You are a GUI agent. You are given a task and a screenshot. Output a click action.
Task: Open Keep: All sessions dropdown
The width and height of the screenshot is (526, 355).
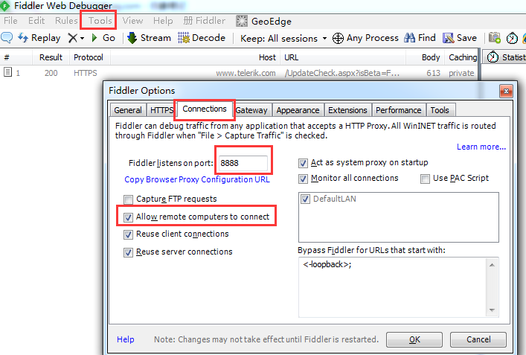283,38
